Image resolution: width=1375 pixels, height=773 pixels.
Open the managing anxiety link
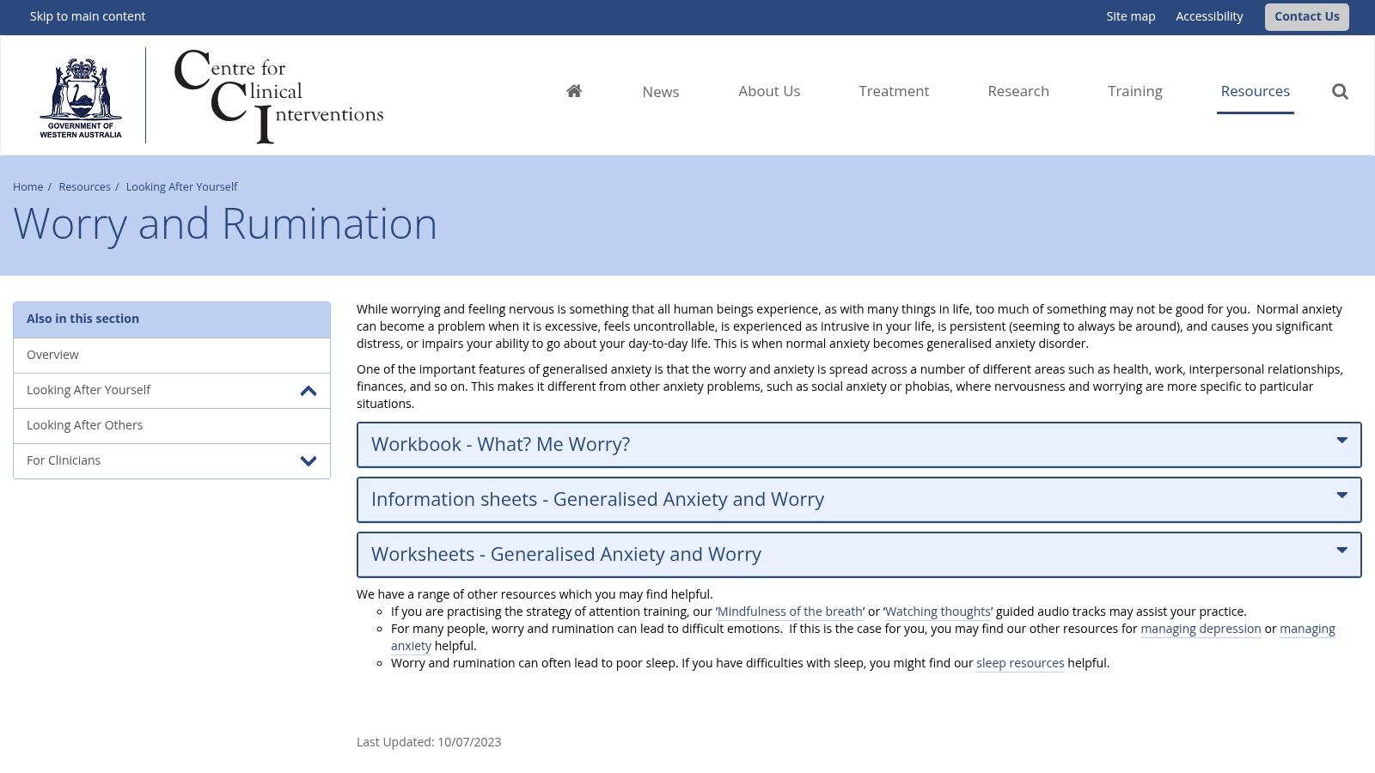tap(1307, 629)
